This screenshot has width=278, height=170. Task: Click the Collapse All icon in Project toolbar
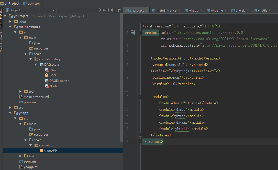point(105,10)
